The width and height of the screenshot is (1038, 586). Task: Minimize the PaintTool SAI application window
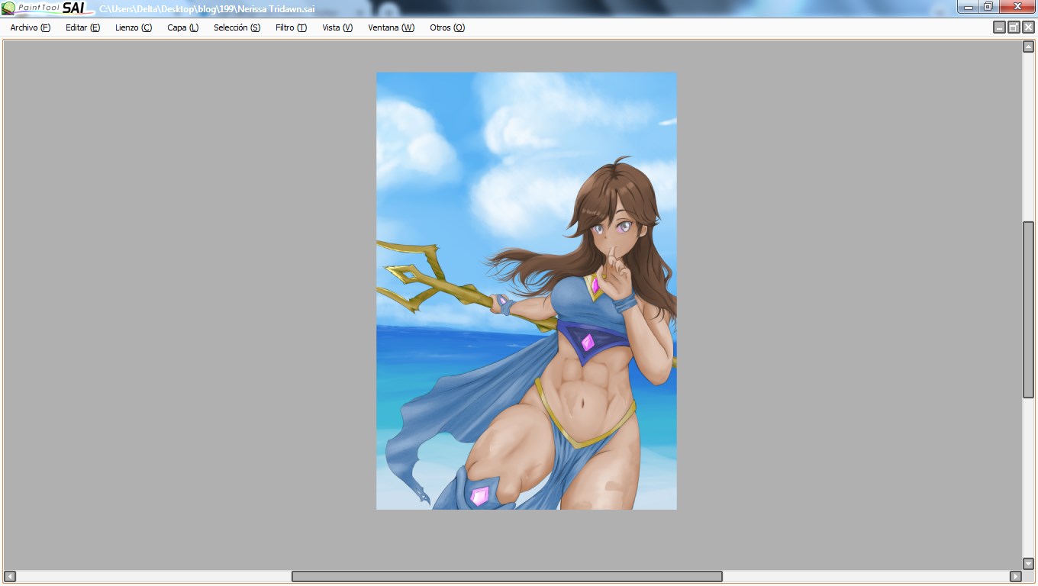pos(968,7)
